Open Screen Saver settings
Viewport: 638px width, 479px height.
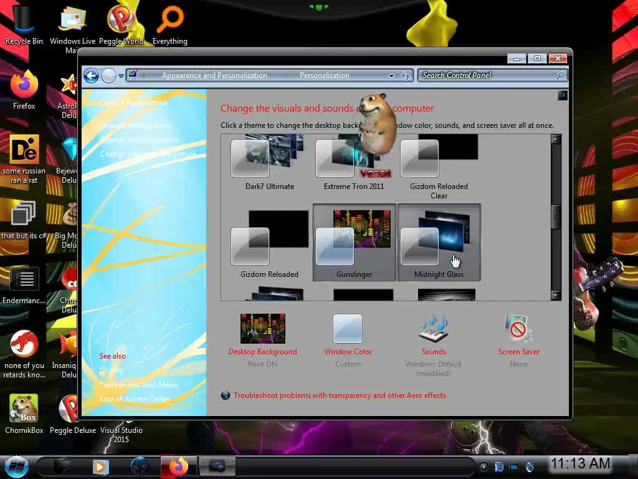(519, 340)
